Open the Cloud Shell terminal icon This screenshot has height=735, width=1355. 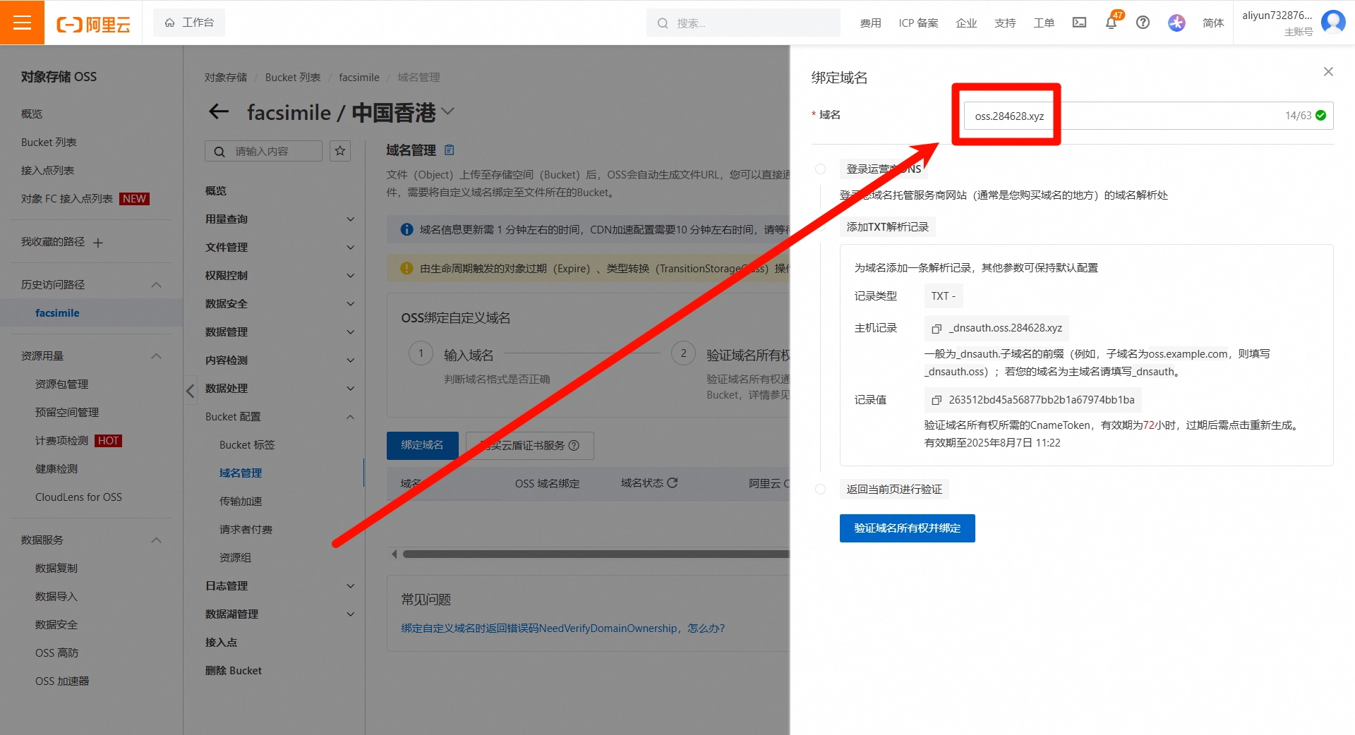pyautogui.click(x=1079, y=23)
